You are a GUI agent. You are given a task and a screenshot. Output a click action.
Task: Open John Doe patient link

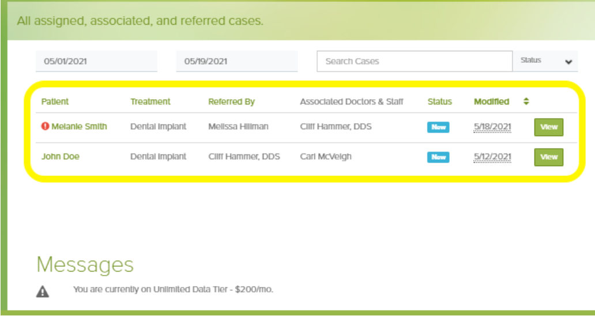click(61, 157)
